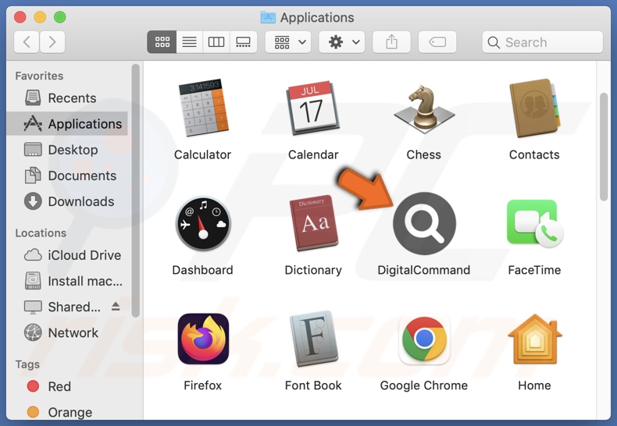Go back with the back arrow
617x426 pixels.
27,42
